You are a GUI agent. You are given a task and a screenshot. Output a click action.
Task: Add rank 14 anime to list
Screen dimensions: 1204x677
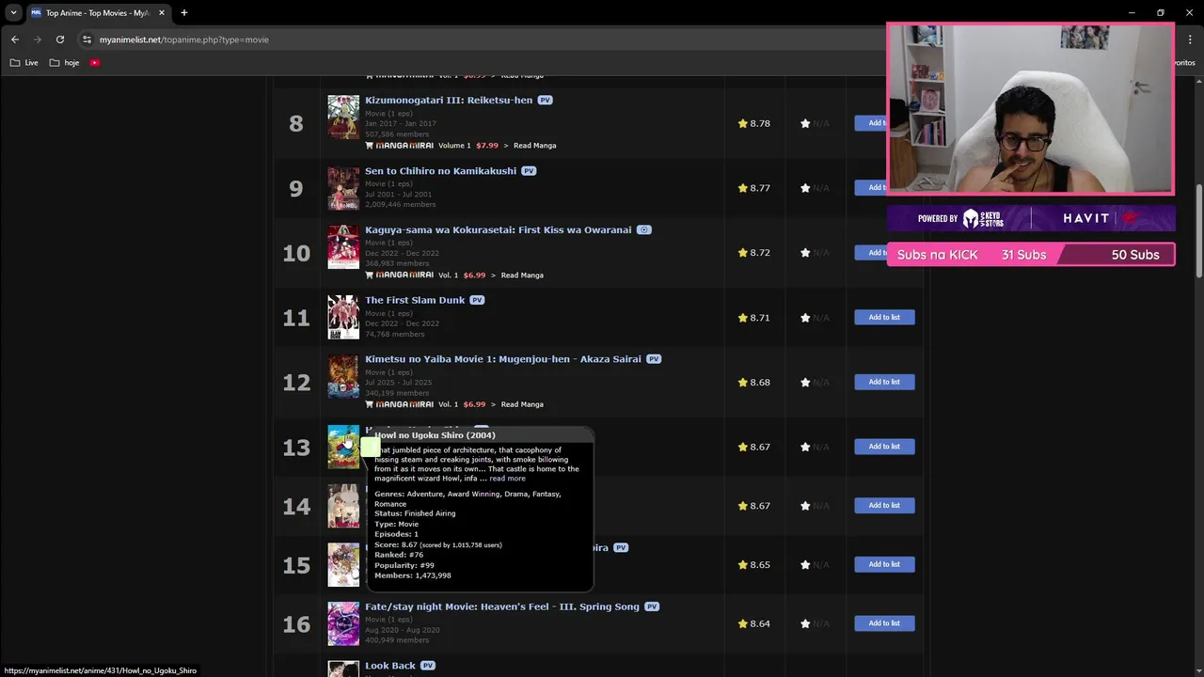(884, 505)
